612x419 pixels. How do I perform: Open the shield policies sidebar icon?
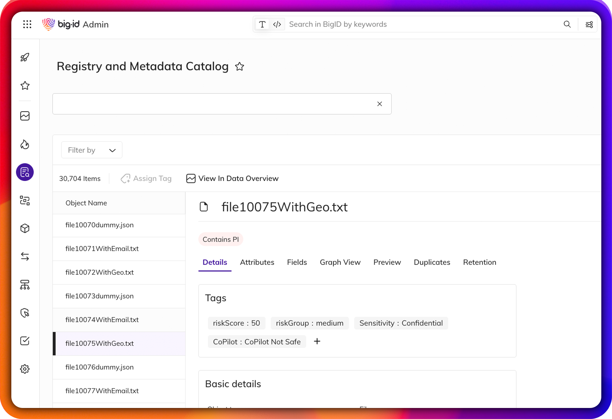point(25,313)
